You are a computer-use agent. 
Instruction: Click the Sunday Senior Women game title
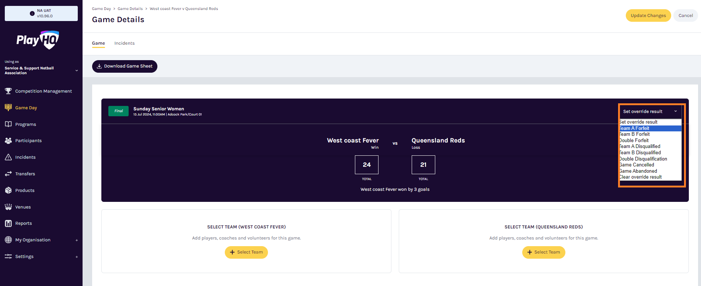pyautogui.click(x=158, y=109)
